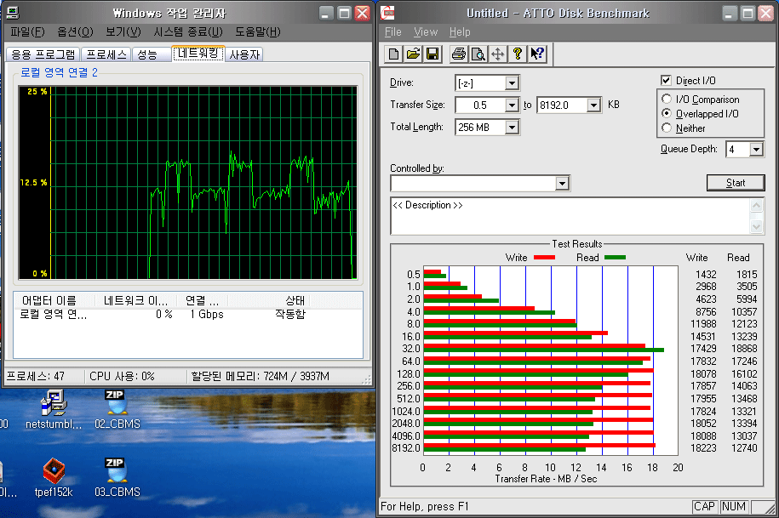Open the Transfer Size start dropdown 0.5

(512, 105)
